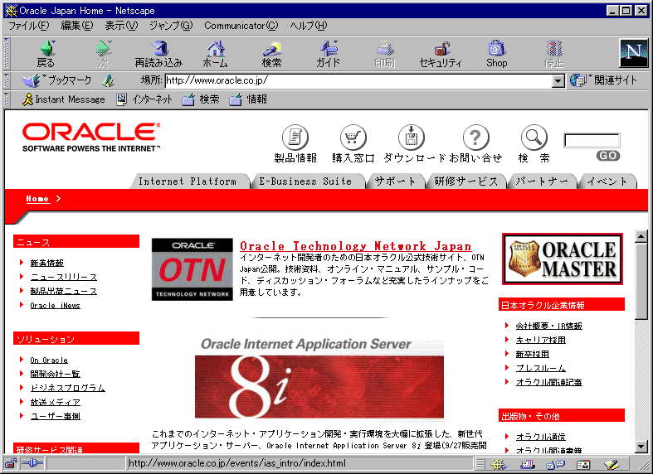Select the イベント tab
Image resolution: width=653 pixels, height=474 pixels.
click(x=607, y=181)
